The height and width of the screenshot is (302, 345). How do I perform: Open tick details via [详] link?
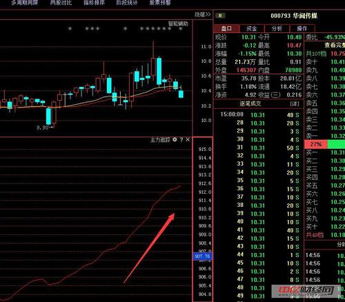(x=295, y=104)
